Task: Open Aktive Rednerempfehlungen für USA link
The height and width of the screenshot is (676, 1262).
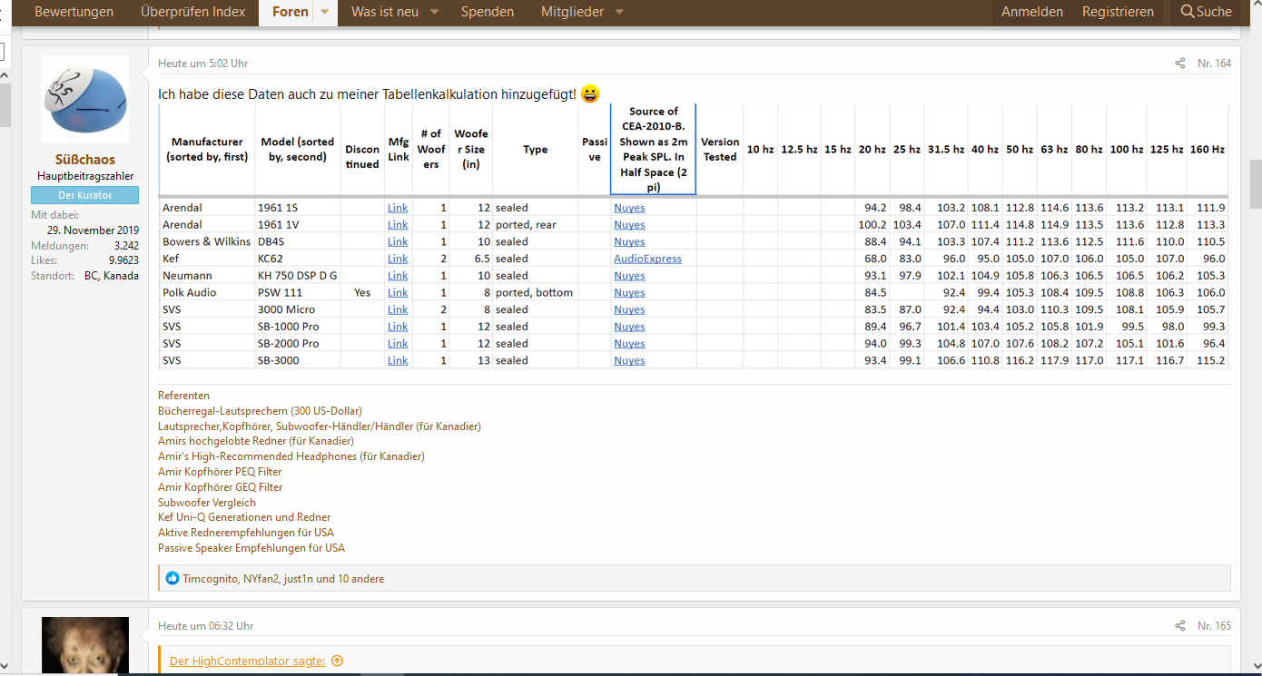Action: pos(246,533)
